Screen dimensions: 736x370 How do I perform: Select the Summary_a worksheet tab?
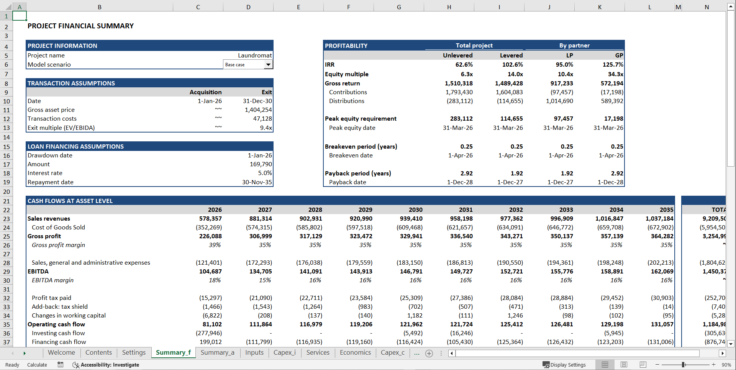coord(218,352)
